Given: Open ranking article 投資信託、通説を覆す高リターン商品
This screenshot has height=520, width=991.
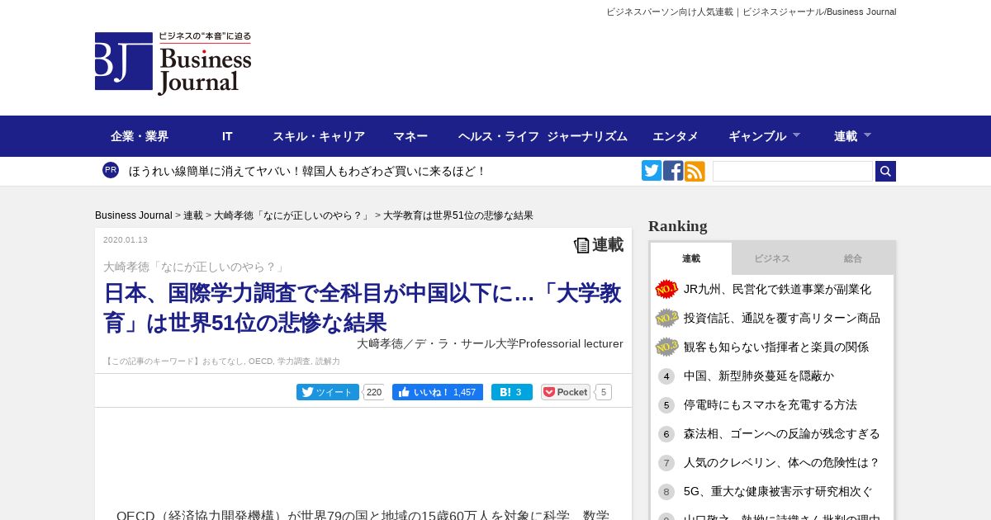Looking at the screenshot, I should 782,318.
